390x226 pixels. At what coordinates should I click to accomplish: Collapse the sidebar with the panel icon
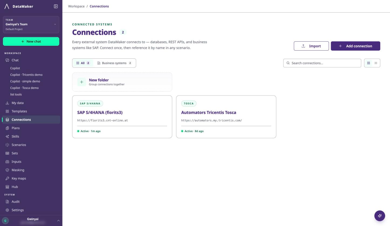[56, 6]
